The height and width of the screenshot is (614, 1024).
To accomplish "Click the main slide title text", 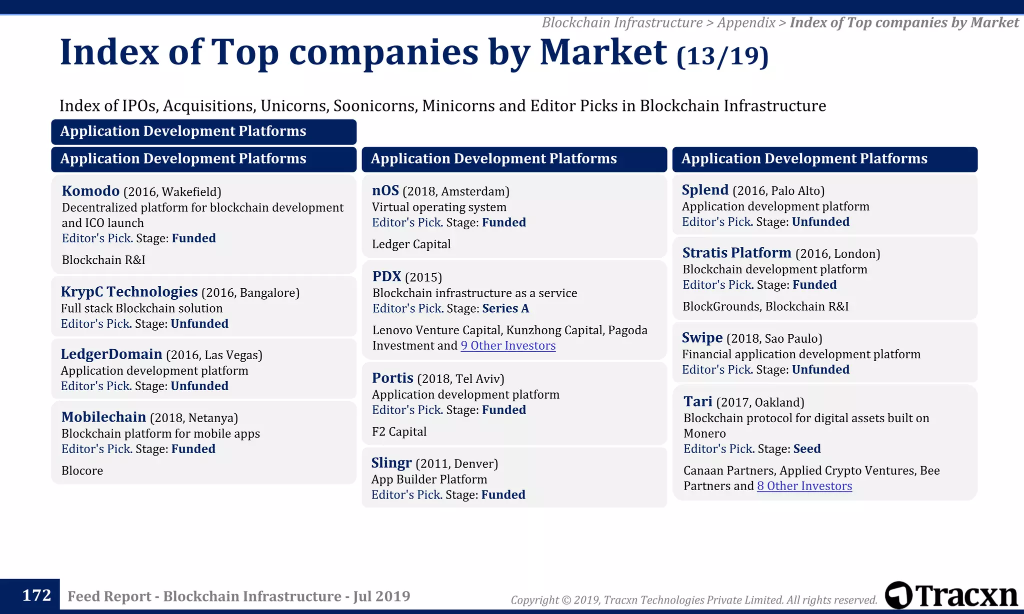I will click(x=363, y=52).
